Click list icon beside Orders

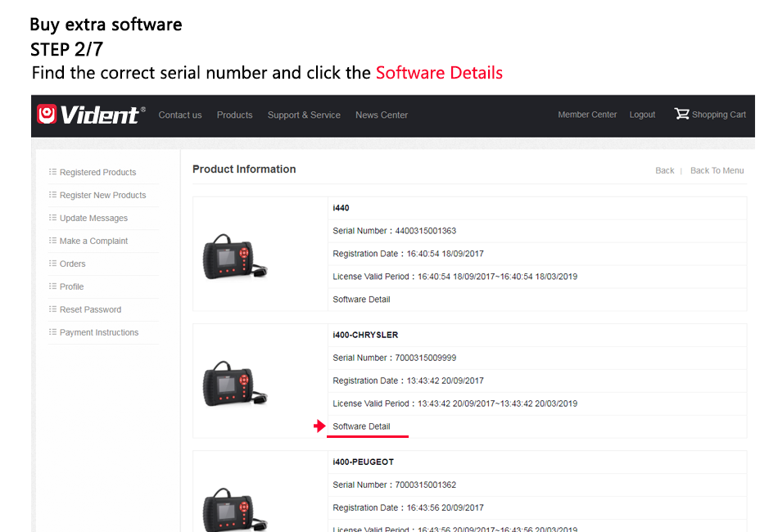click(x=52, y=263)
